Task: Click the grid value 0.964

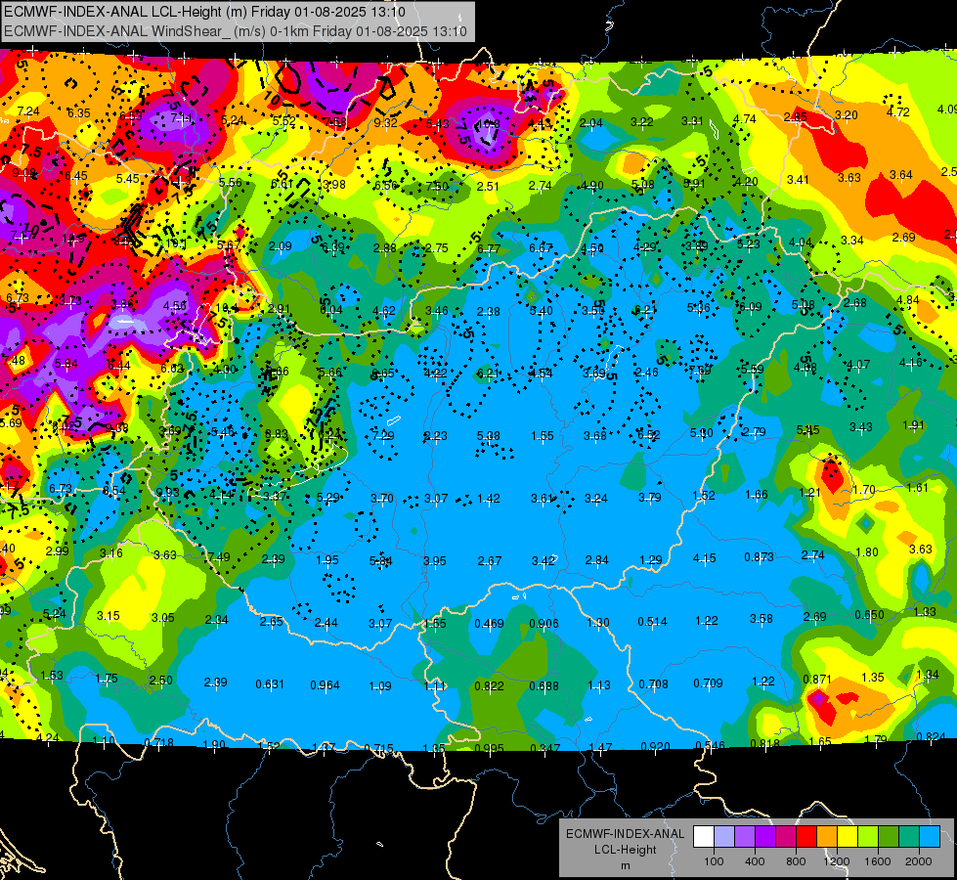Action: coord(325,685)
